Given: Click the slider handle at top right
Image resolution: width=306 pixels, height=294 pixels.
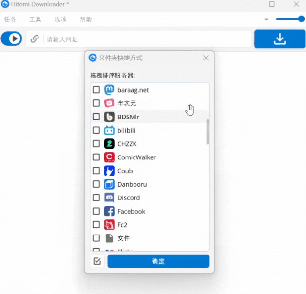Looking at the screenshot, I should pos(301,19).
